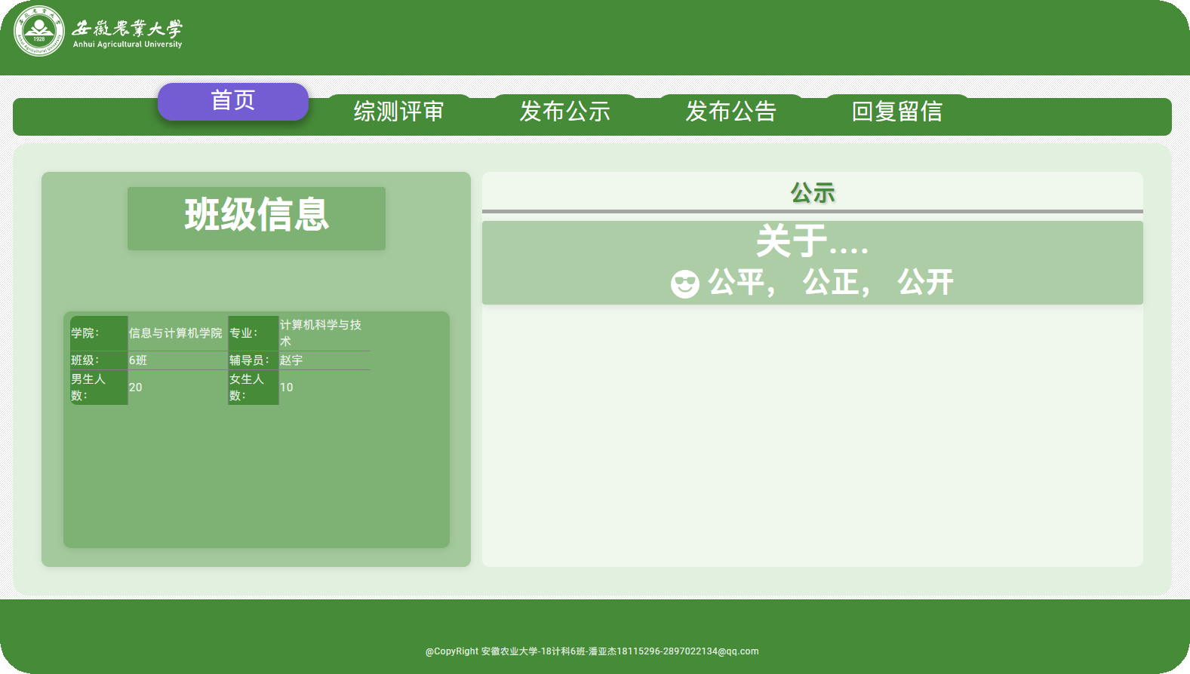Select the 回复留信 tab
Screen dimensions: 1190x674
tap(896, 112)
